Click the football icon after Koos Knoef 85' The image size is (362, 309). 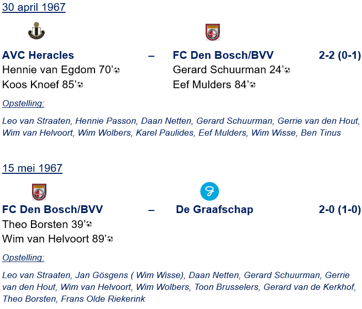[80, 85]
